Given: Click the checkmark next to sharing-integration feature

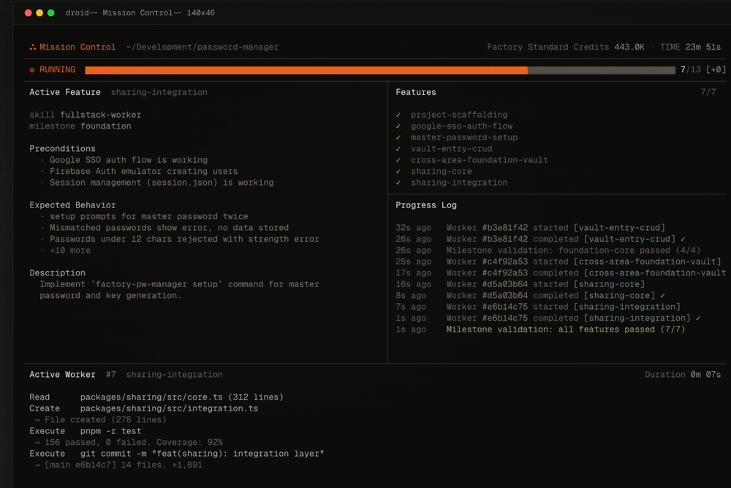Looking at the screenshot, I should pos(398,183).
